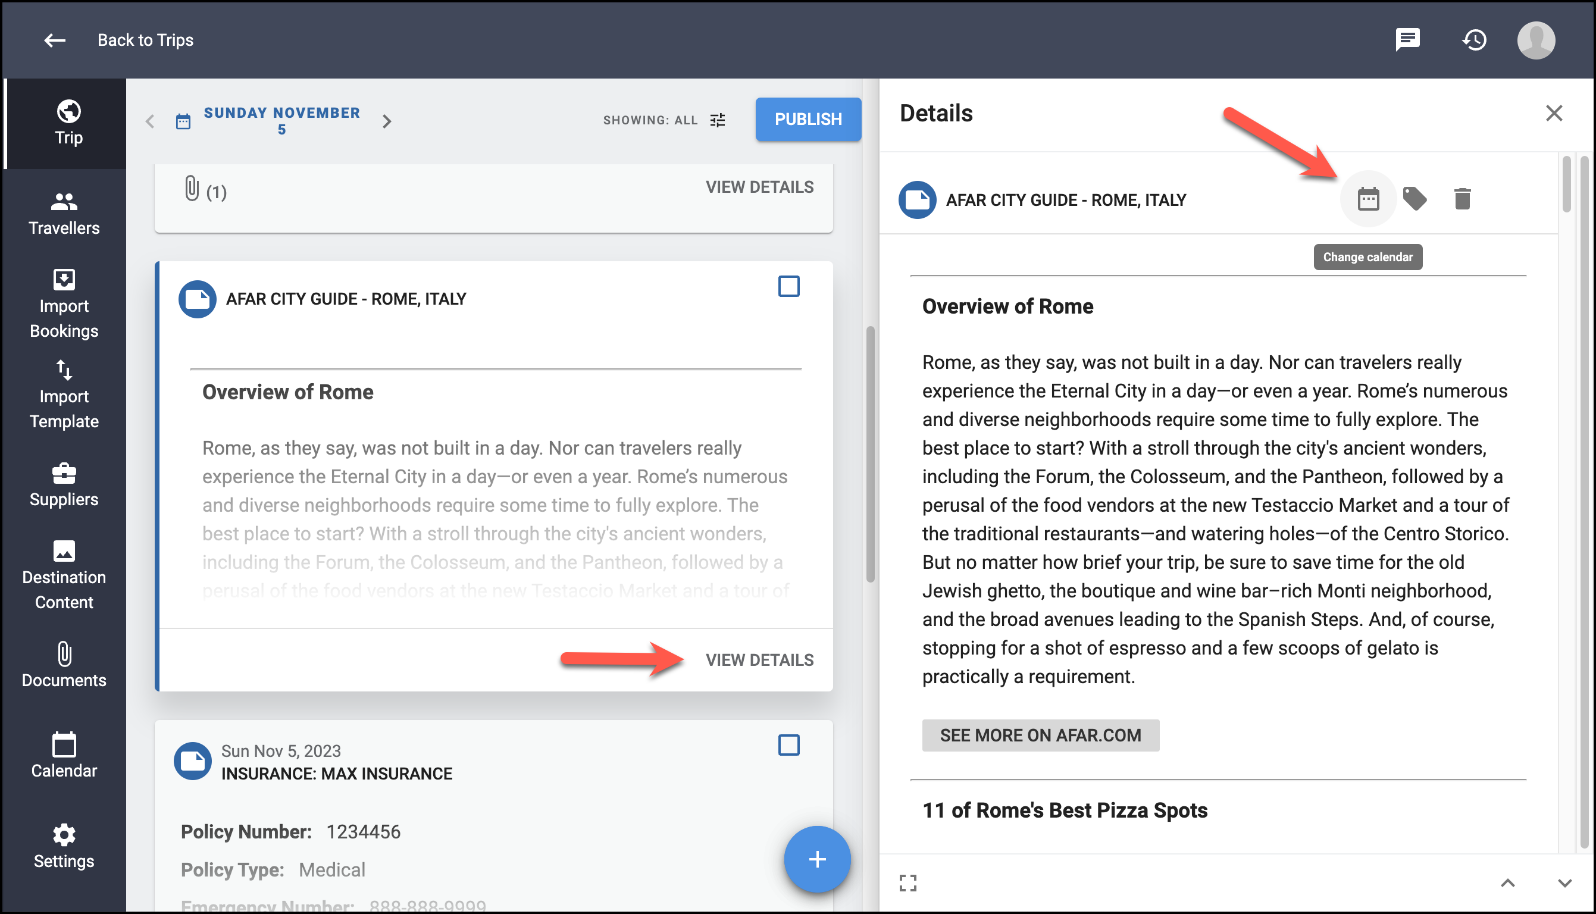Click View Details on AFAR City Guide card
The image size is (1596, 914).
tap(759, 660)
